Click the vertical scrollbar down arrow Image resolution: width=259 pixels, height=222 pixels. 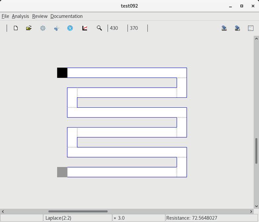tap(256, 206)
